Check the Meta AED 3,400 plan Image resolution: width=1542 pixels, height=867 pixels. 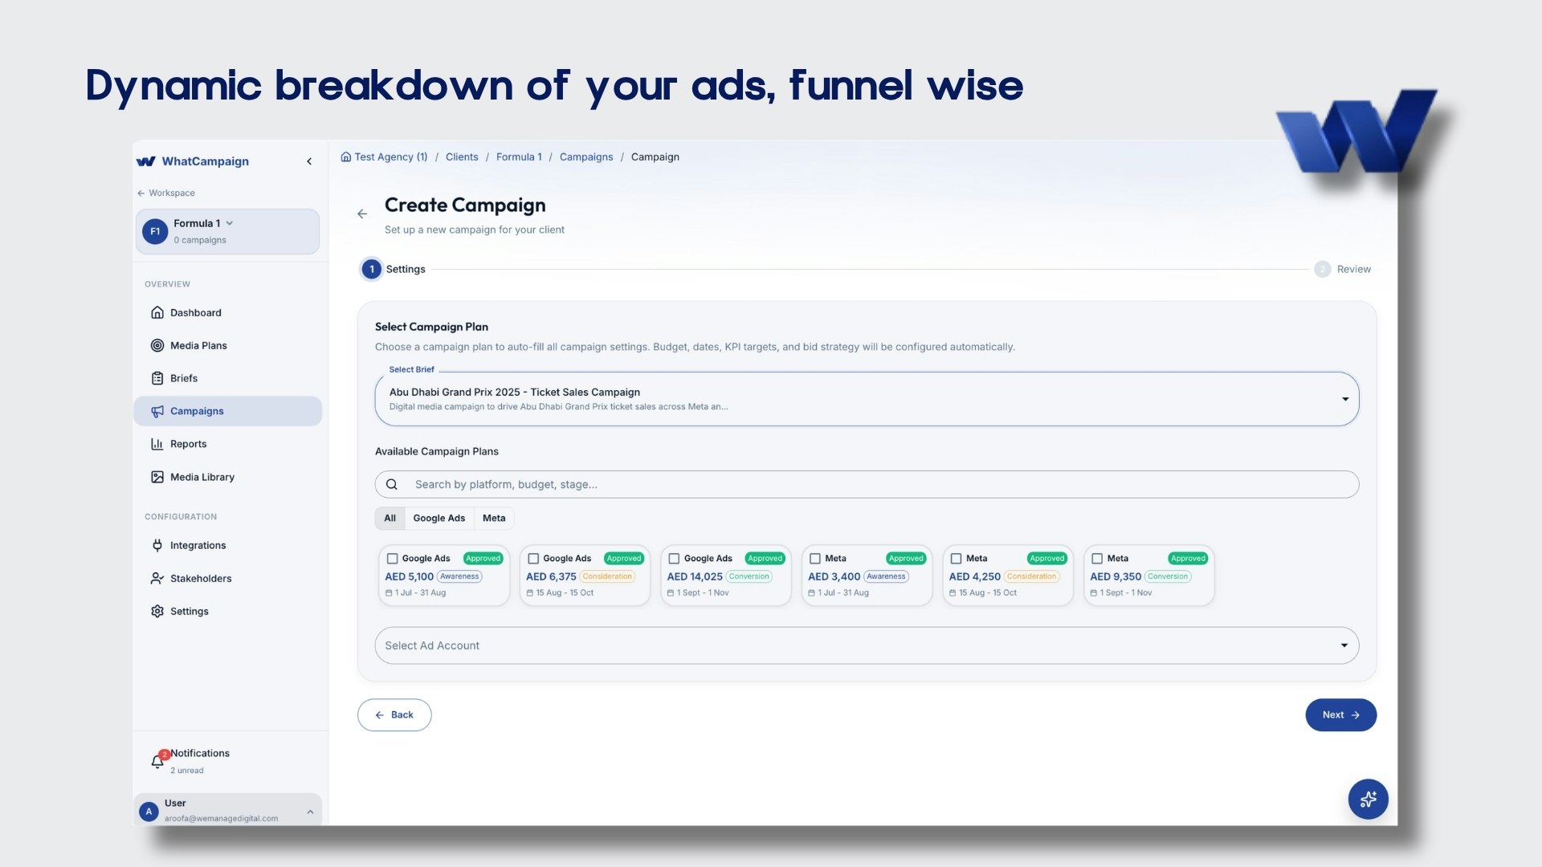[x=815, y=558]
